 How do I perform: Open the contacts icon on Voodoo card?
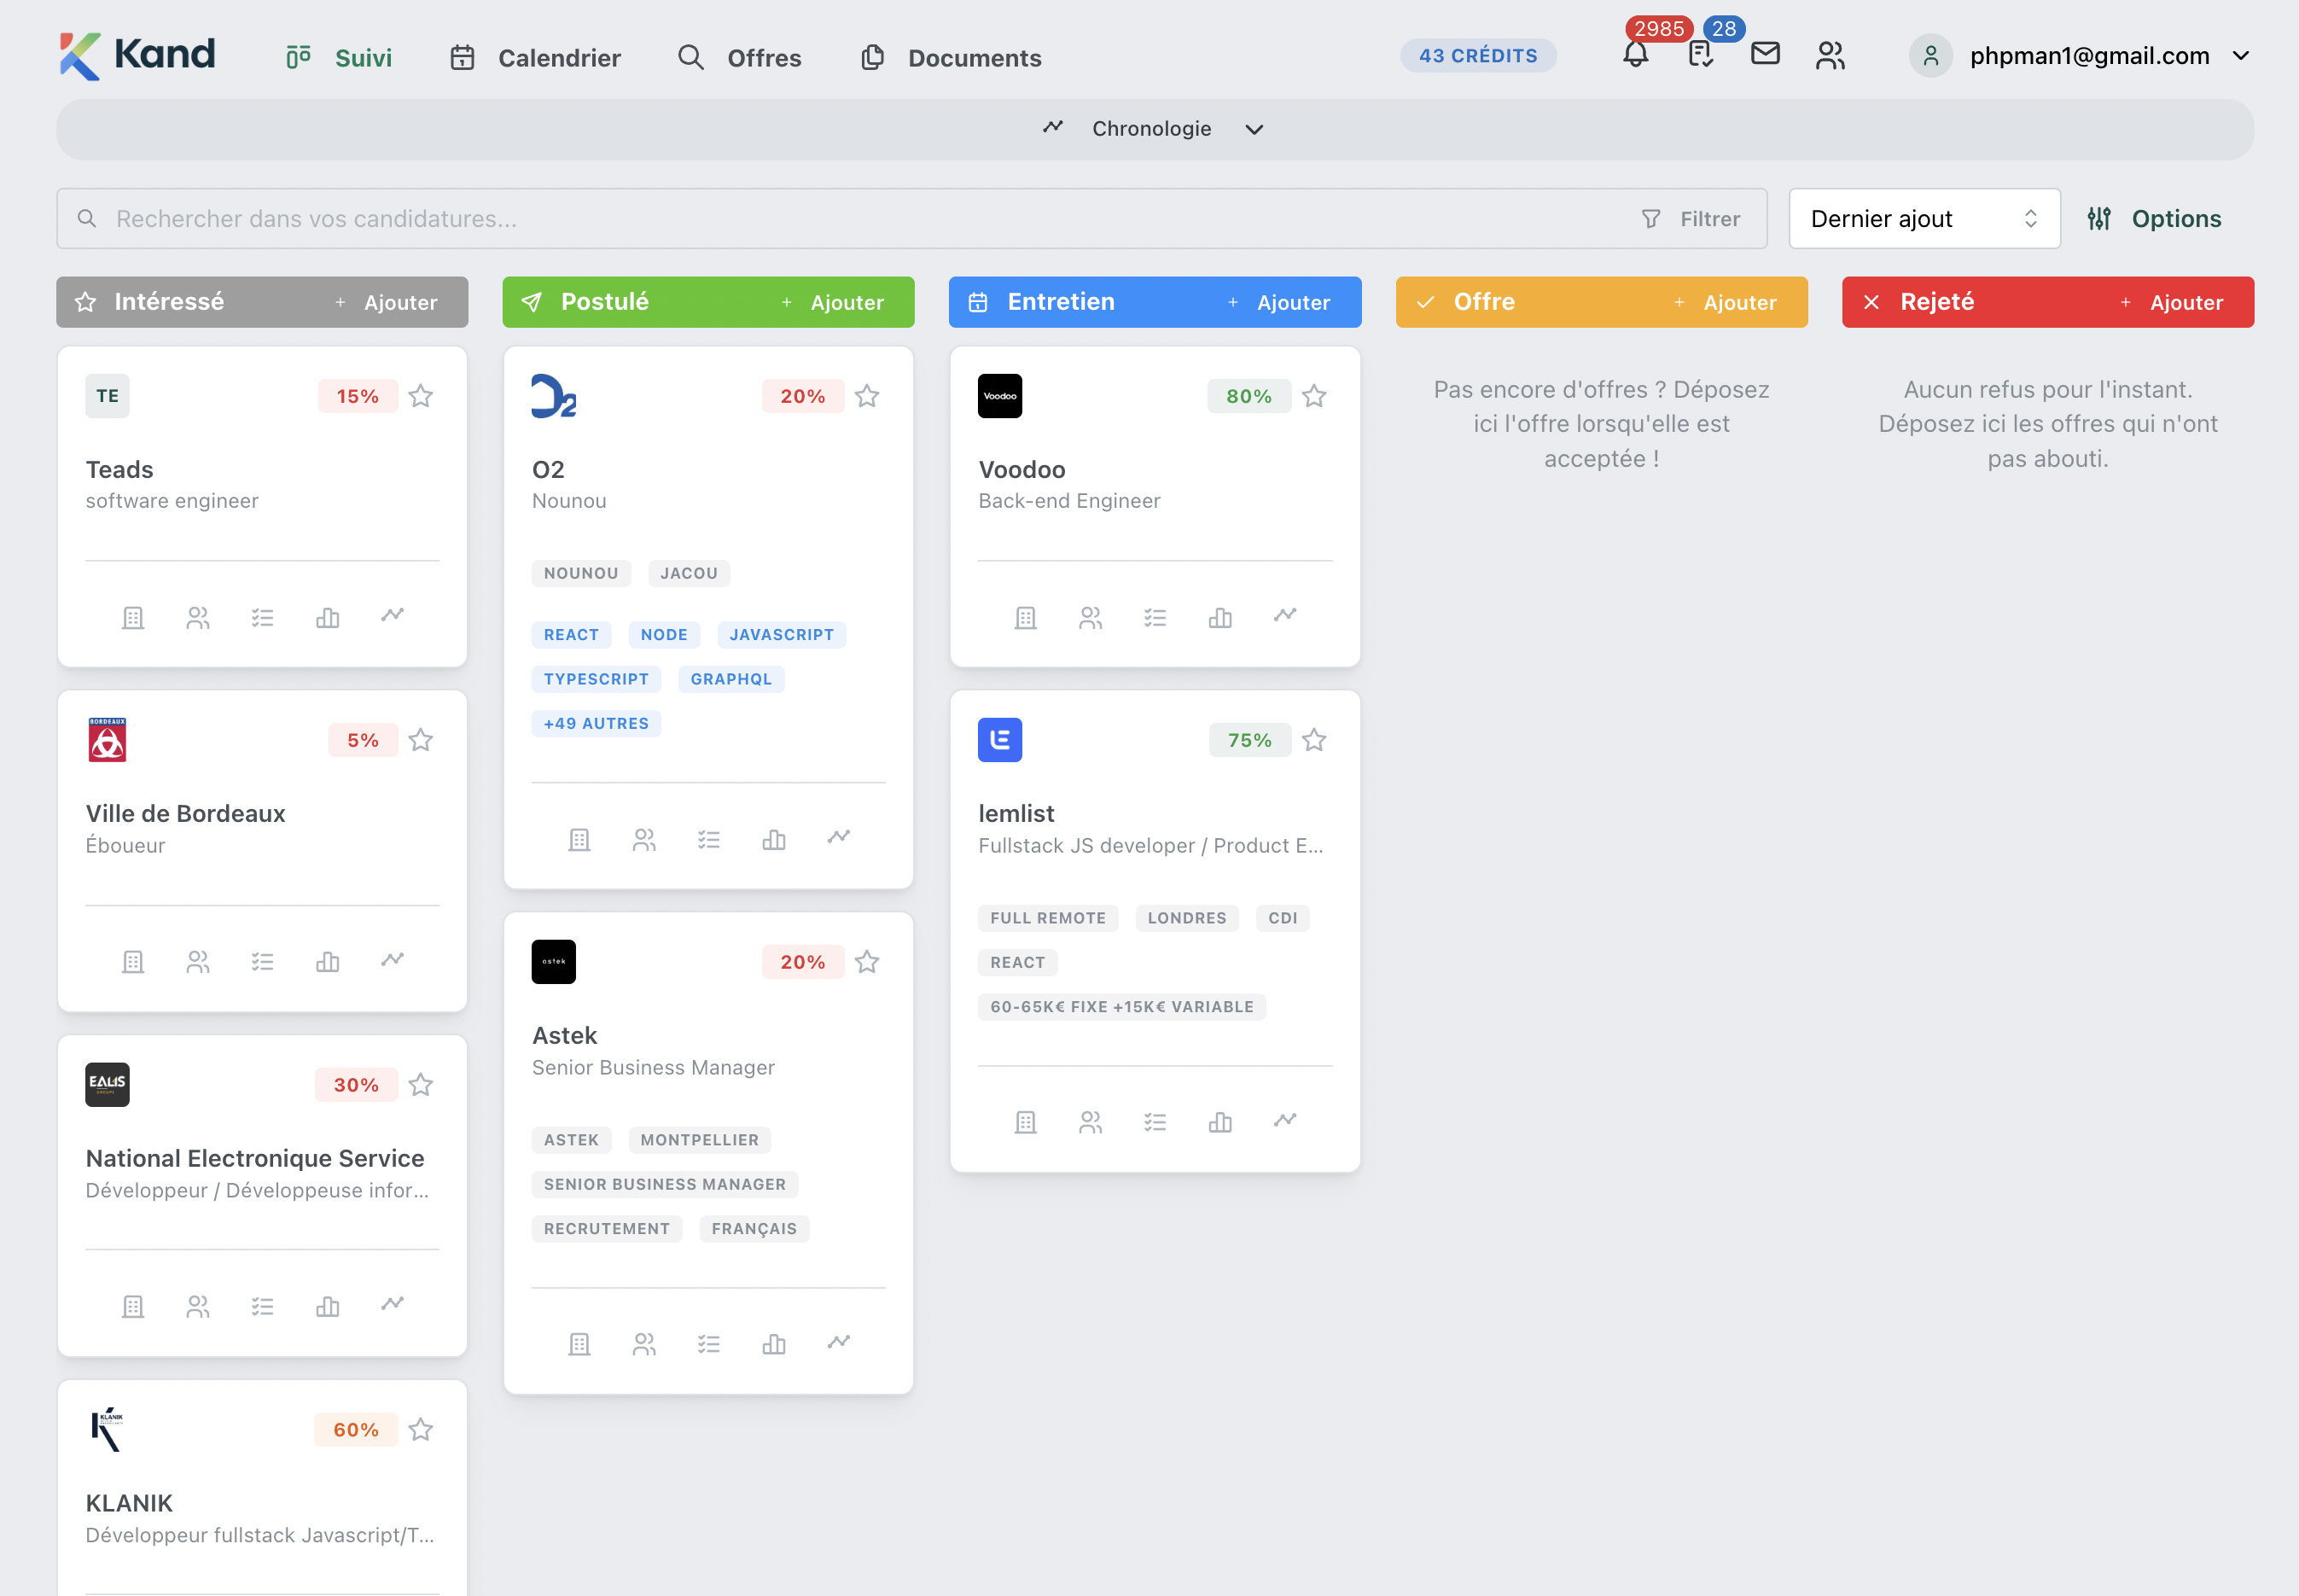coord(1090,618)
